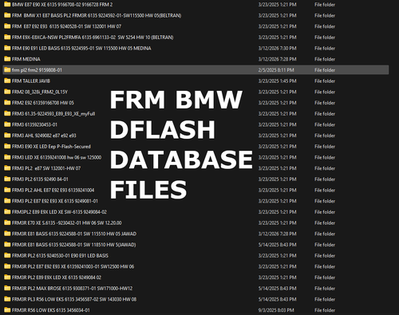Select the FRM MEDINA folder icon
399x315 pixels.
[x=7, y=59]
